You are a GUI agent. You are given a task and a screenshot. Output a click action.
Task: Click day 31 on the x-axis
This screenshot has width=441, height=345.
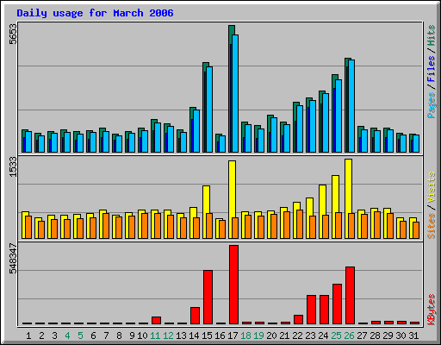(413, 336)
